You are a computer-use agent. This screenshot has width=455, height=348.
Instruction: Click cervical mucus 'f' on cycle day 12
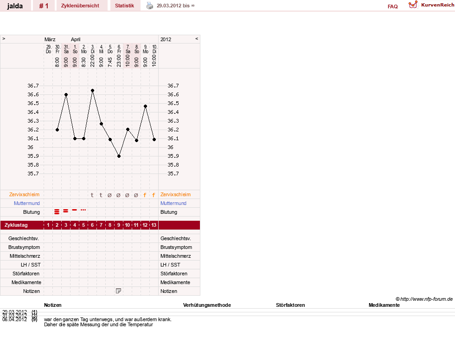pyautogui.click(x=145, y=195)
